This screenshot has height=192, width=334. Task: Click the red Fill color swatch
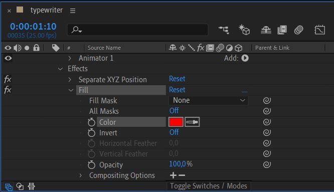pyautogui.click(x=176, y=122)
